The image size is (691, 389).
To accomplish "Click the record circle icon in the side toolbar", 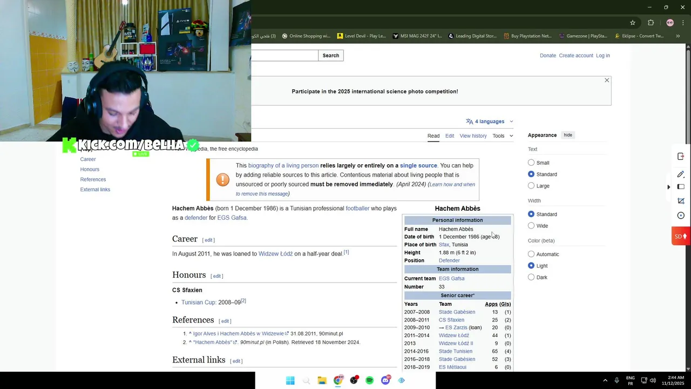I will [x=681, y=216].
